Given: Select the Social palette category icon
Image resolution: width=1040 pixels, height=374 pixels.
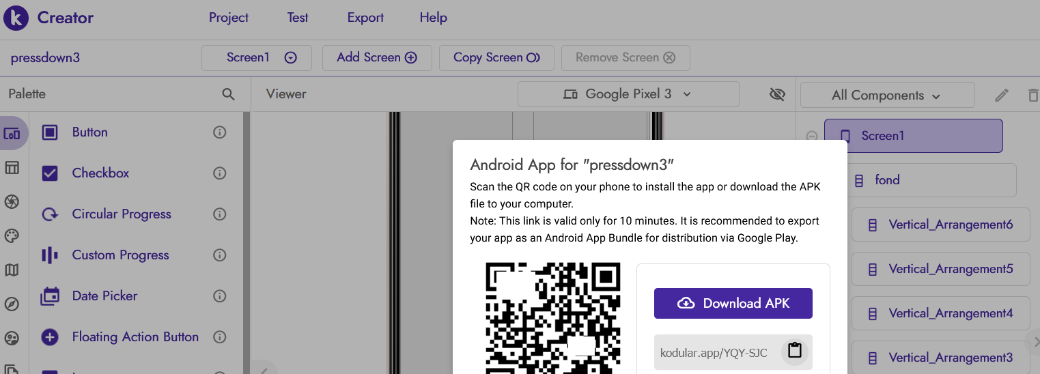Looking at the screenshot, I should 12,339.
